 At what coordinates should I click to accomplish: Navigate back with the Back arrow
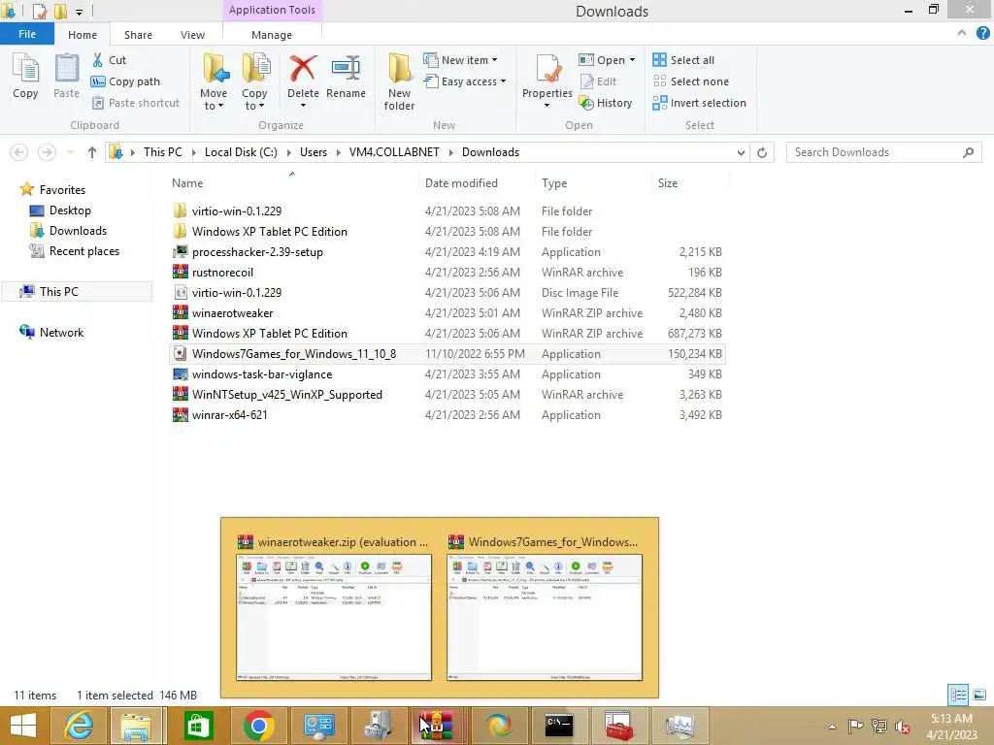coord(19,152)
